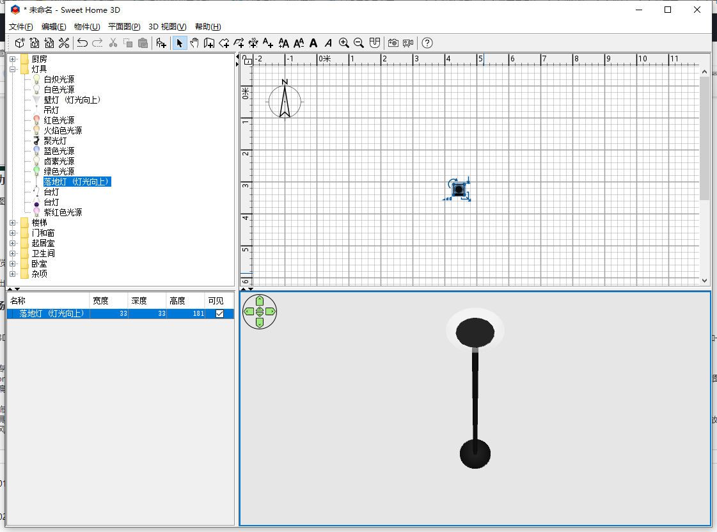Click the 3D view left navigation arrow

(249, 311)
